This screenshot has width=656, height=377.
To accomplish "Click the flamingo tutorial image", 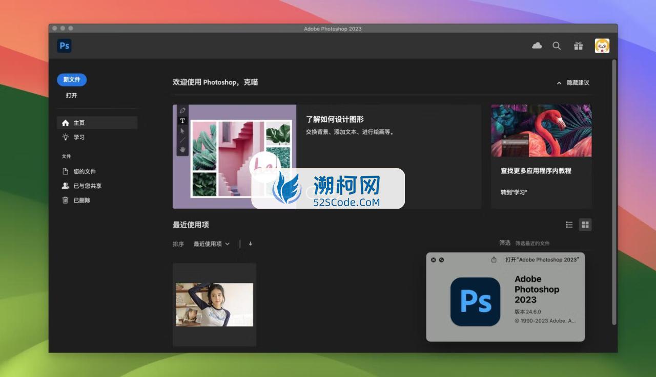I will tap(541, 130).
